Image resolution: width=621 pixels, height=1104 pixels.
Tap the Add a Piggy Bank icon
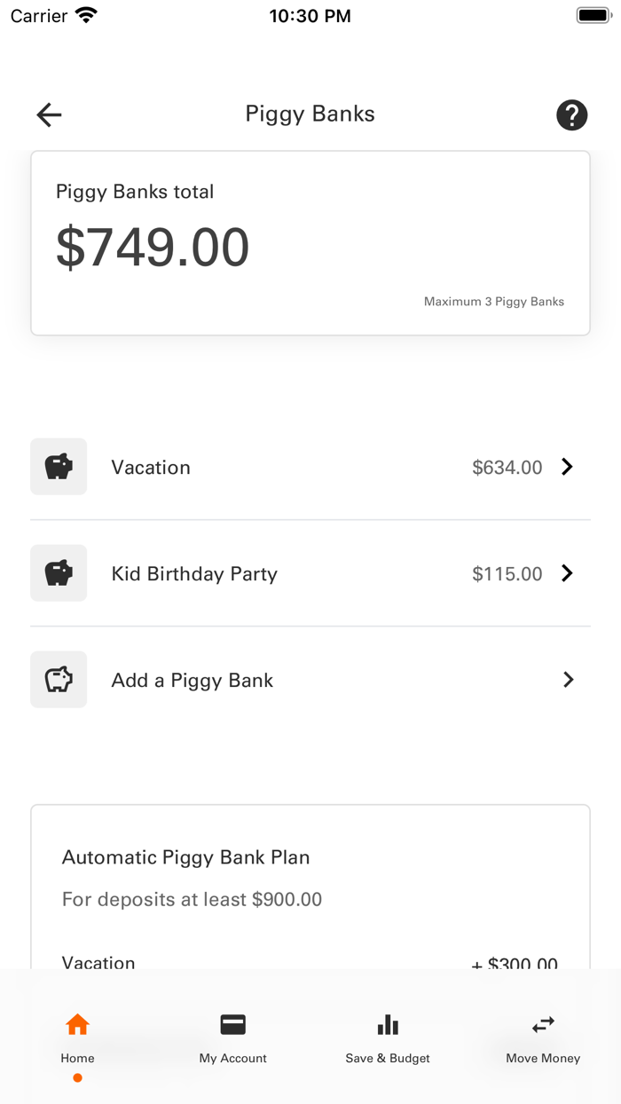pos(58,679)
